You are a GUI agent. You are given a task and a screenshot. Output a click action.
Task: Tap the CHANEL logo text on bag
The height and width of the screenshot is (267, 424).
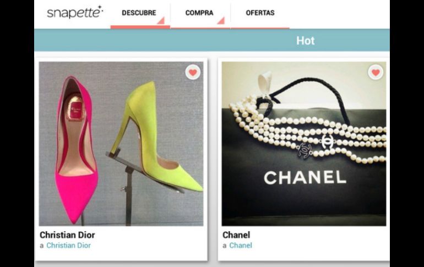coord(305,178)
